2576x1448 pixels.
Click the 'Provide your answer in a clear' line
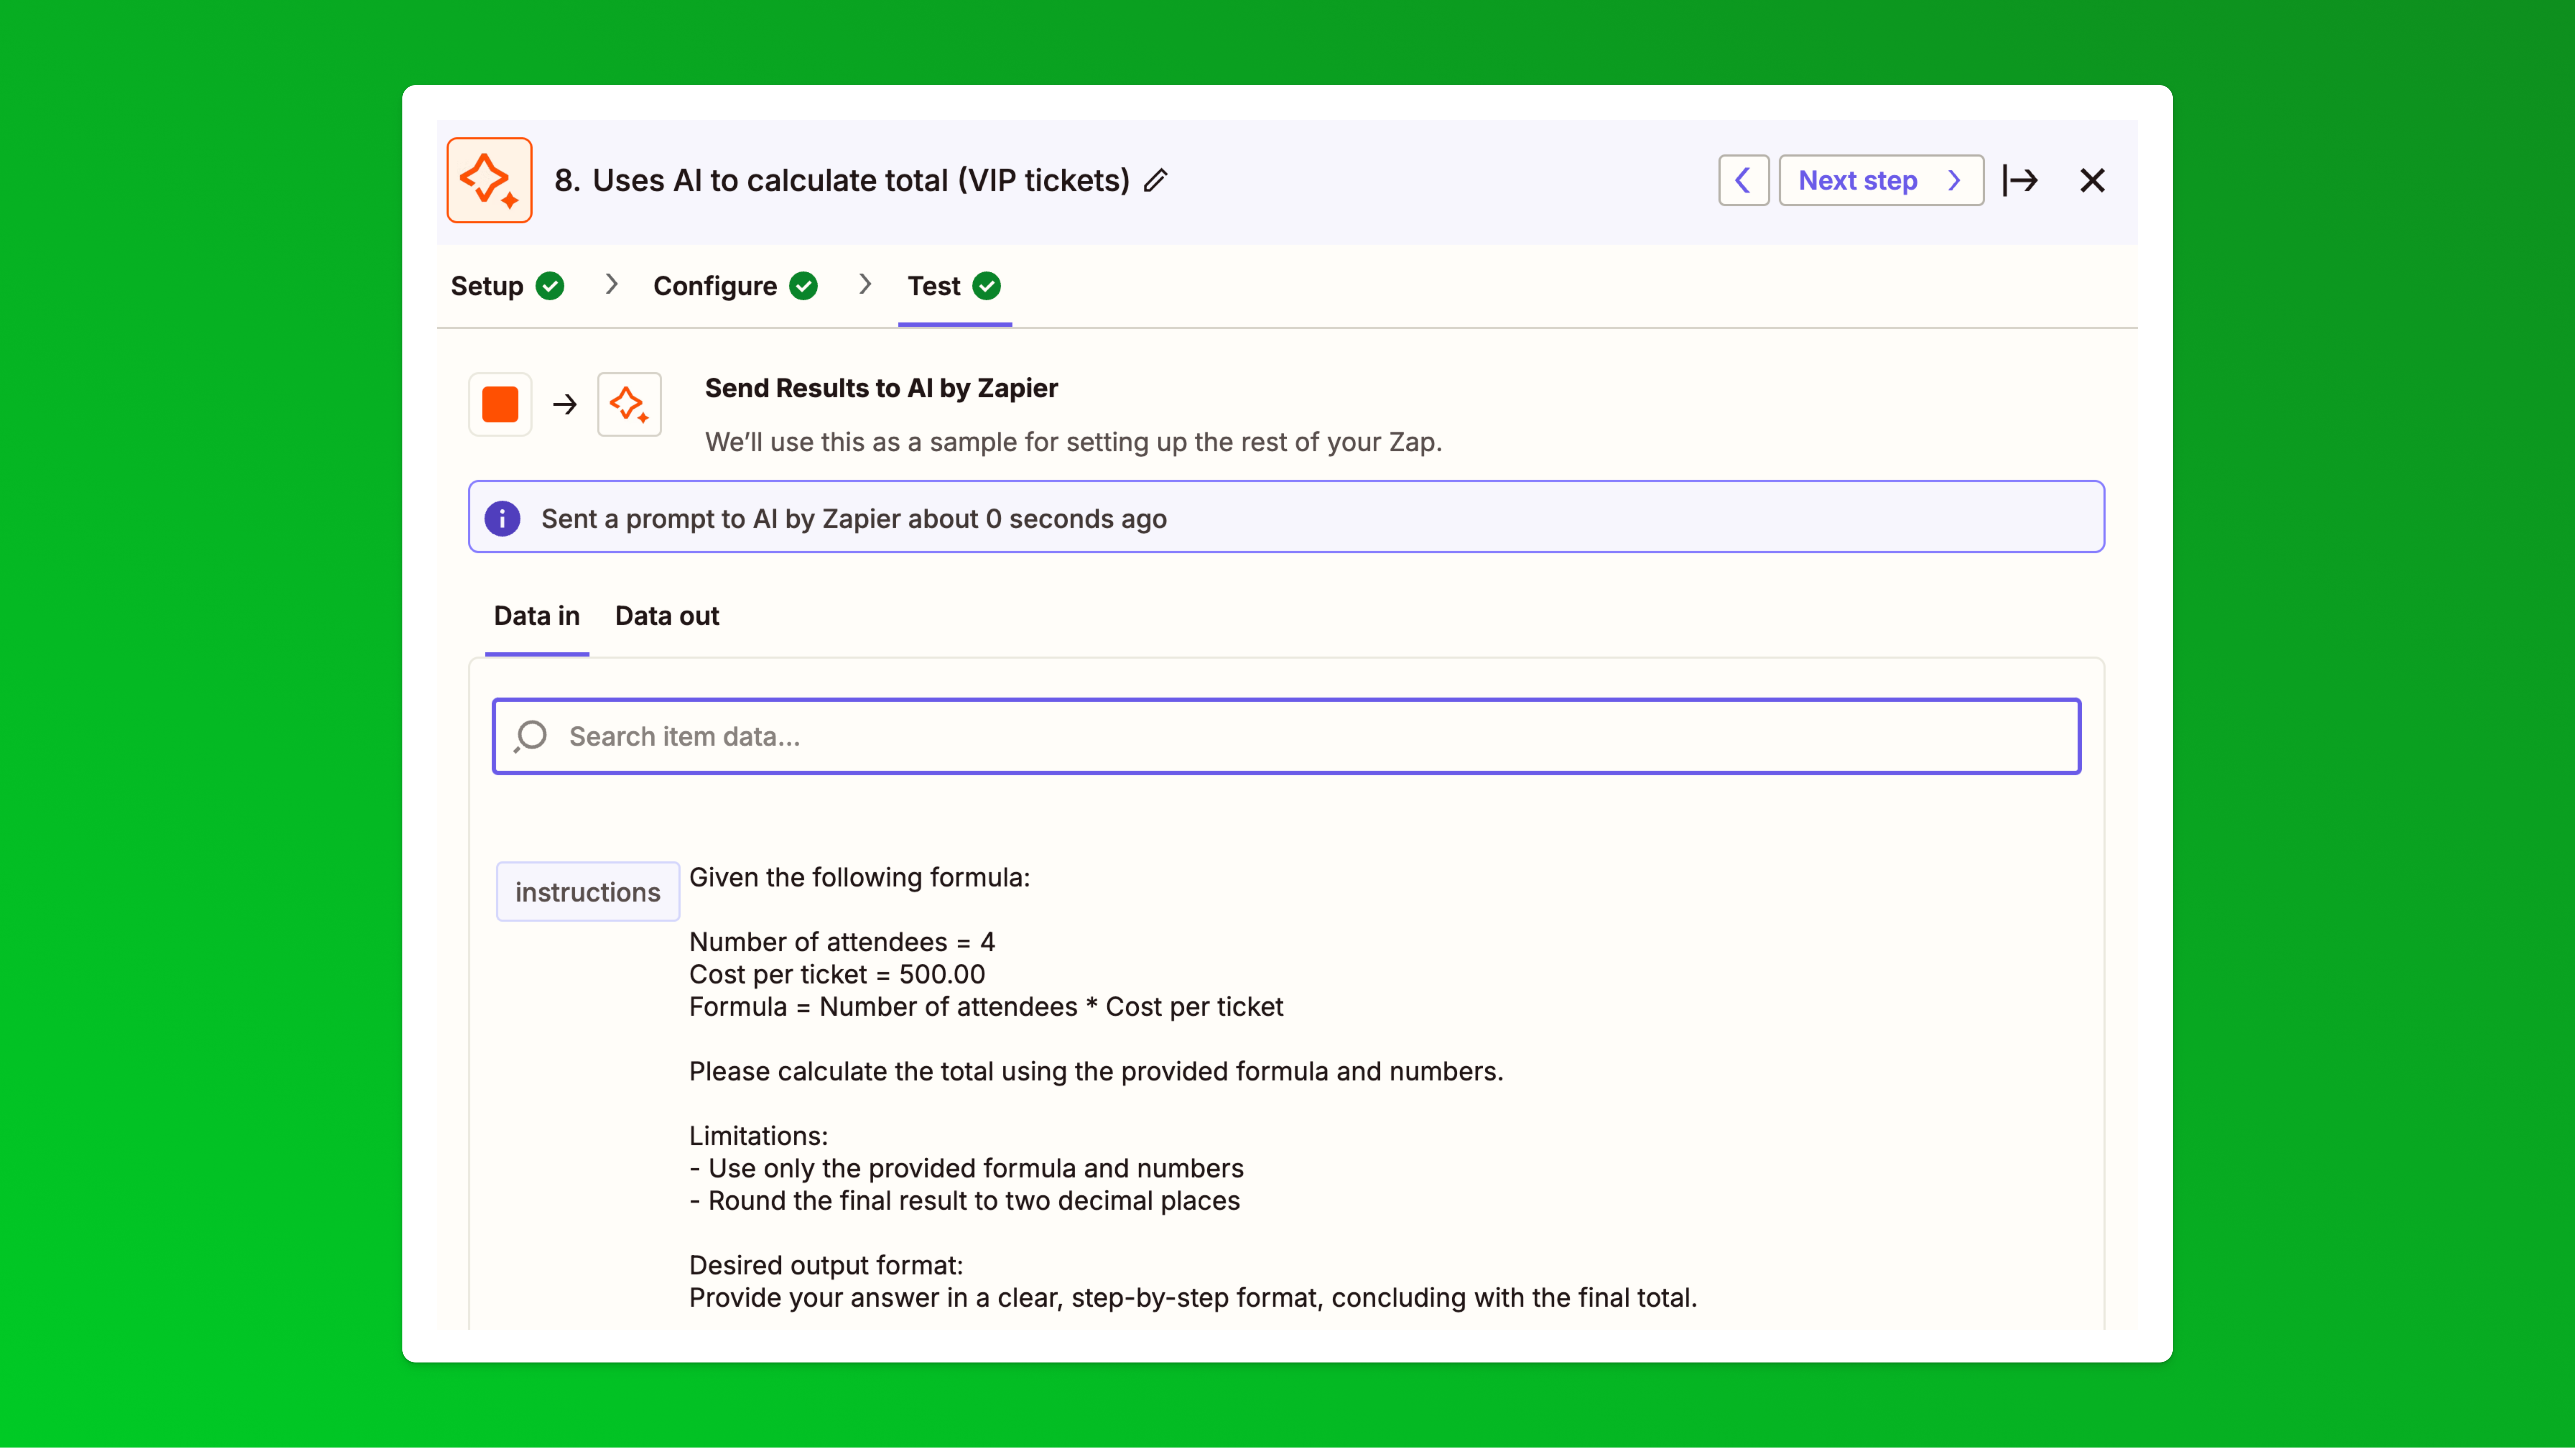tap(1193, 1297)
